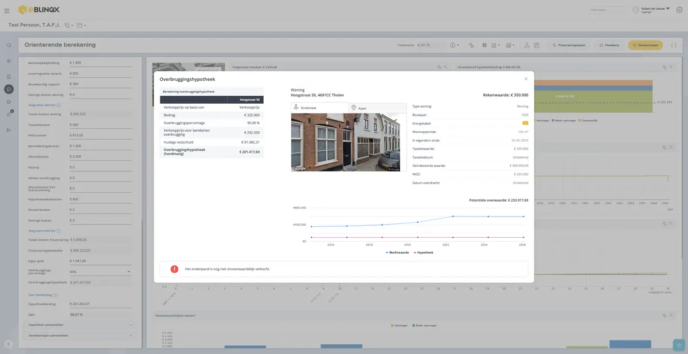The image size is (688, 354).
Task: Click the Overbruggingshypotheek (handmatig) € 201.417,69 value
Action: click(249, 152)
